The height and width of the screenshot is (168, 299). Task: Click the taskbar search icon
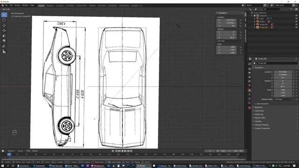tap(8, 166)
